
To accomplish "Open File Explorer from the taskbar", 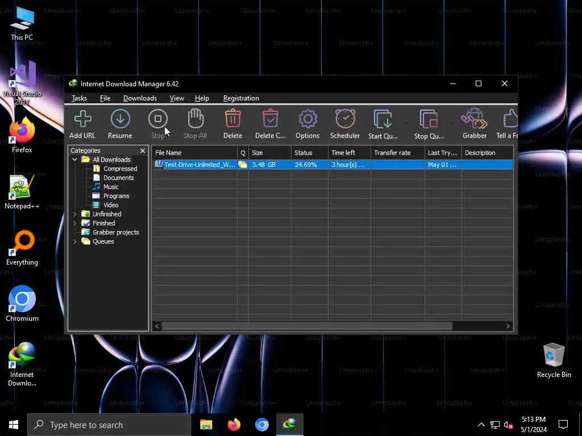I will click(x=206, y=425).
